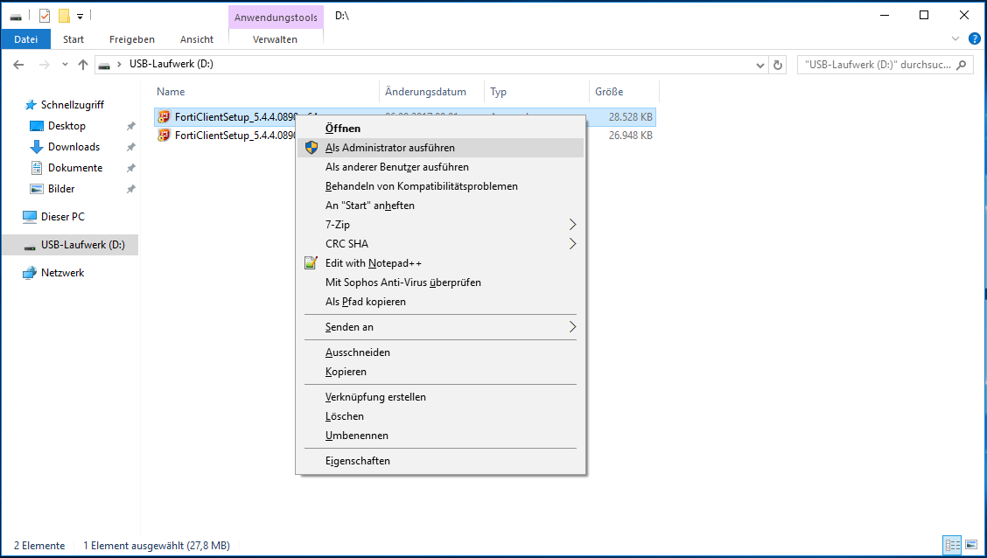Viewport: 987px width, 558px height.
Task: Expand the CRC SHA submenu
Action: point(573,244)
